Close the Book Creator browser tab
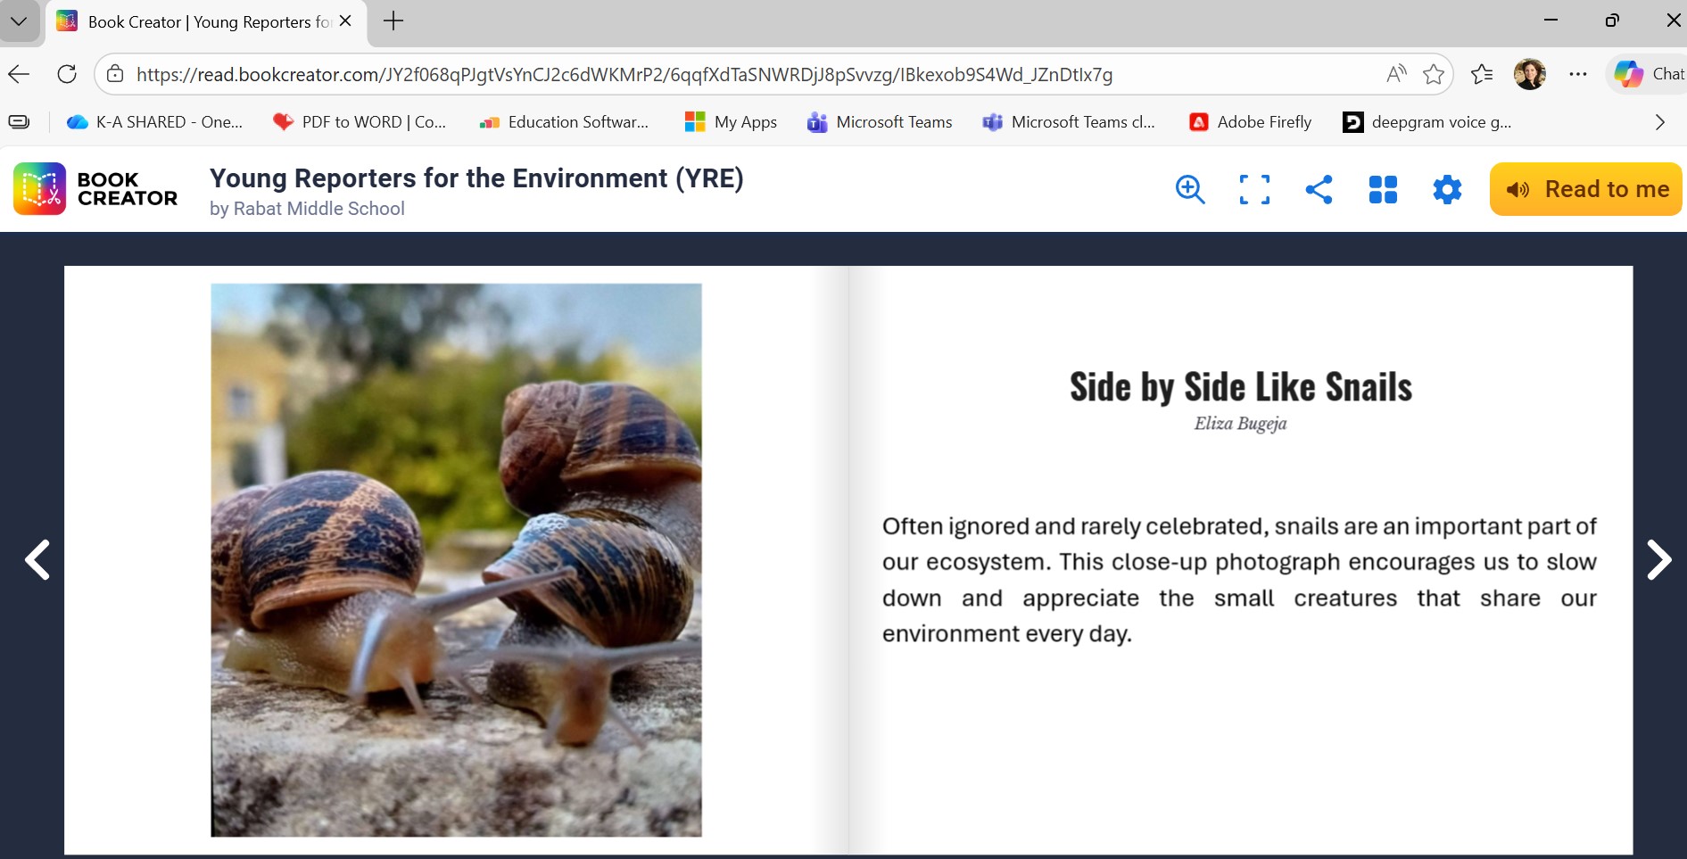The height and width of the screenshot is (859, 1687). (x=346, y=21)
